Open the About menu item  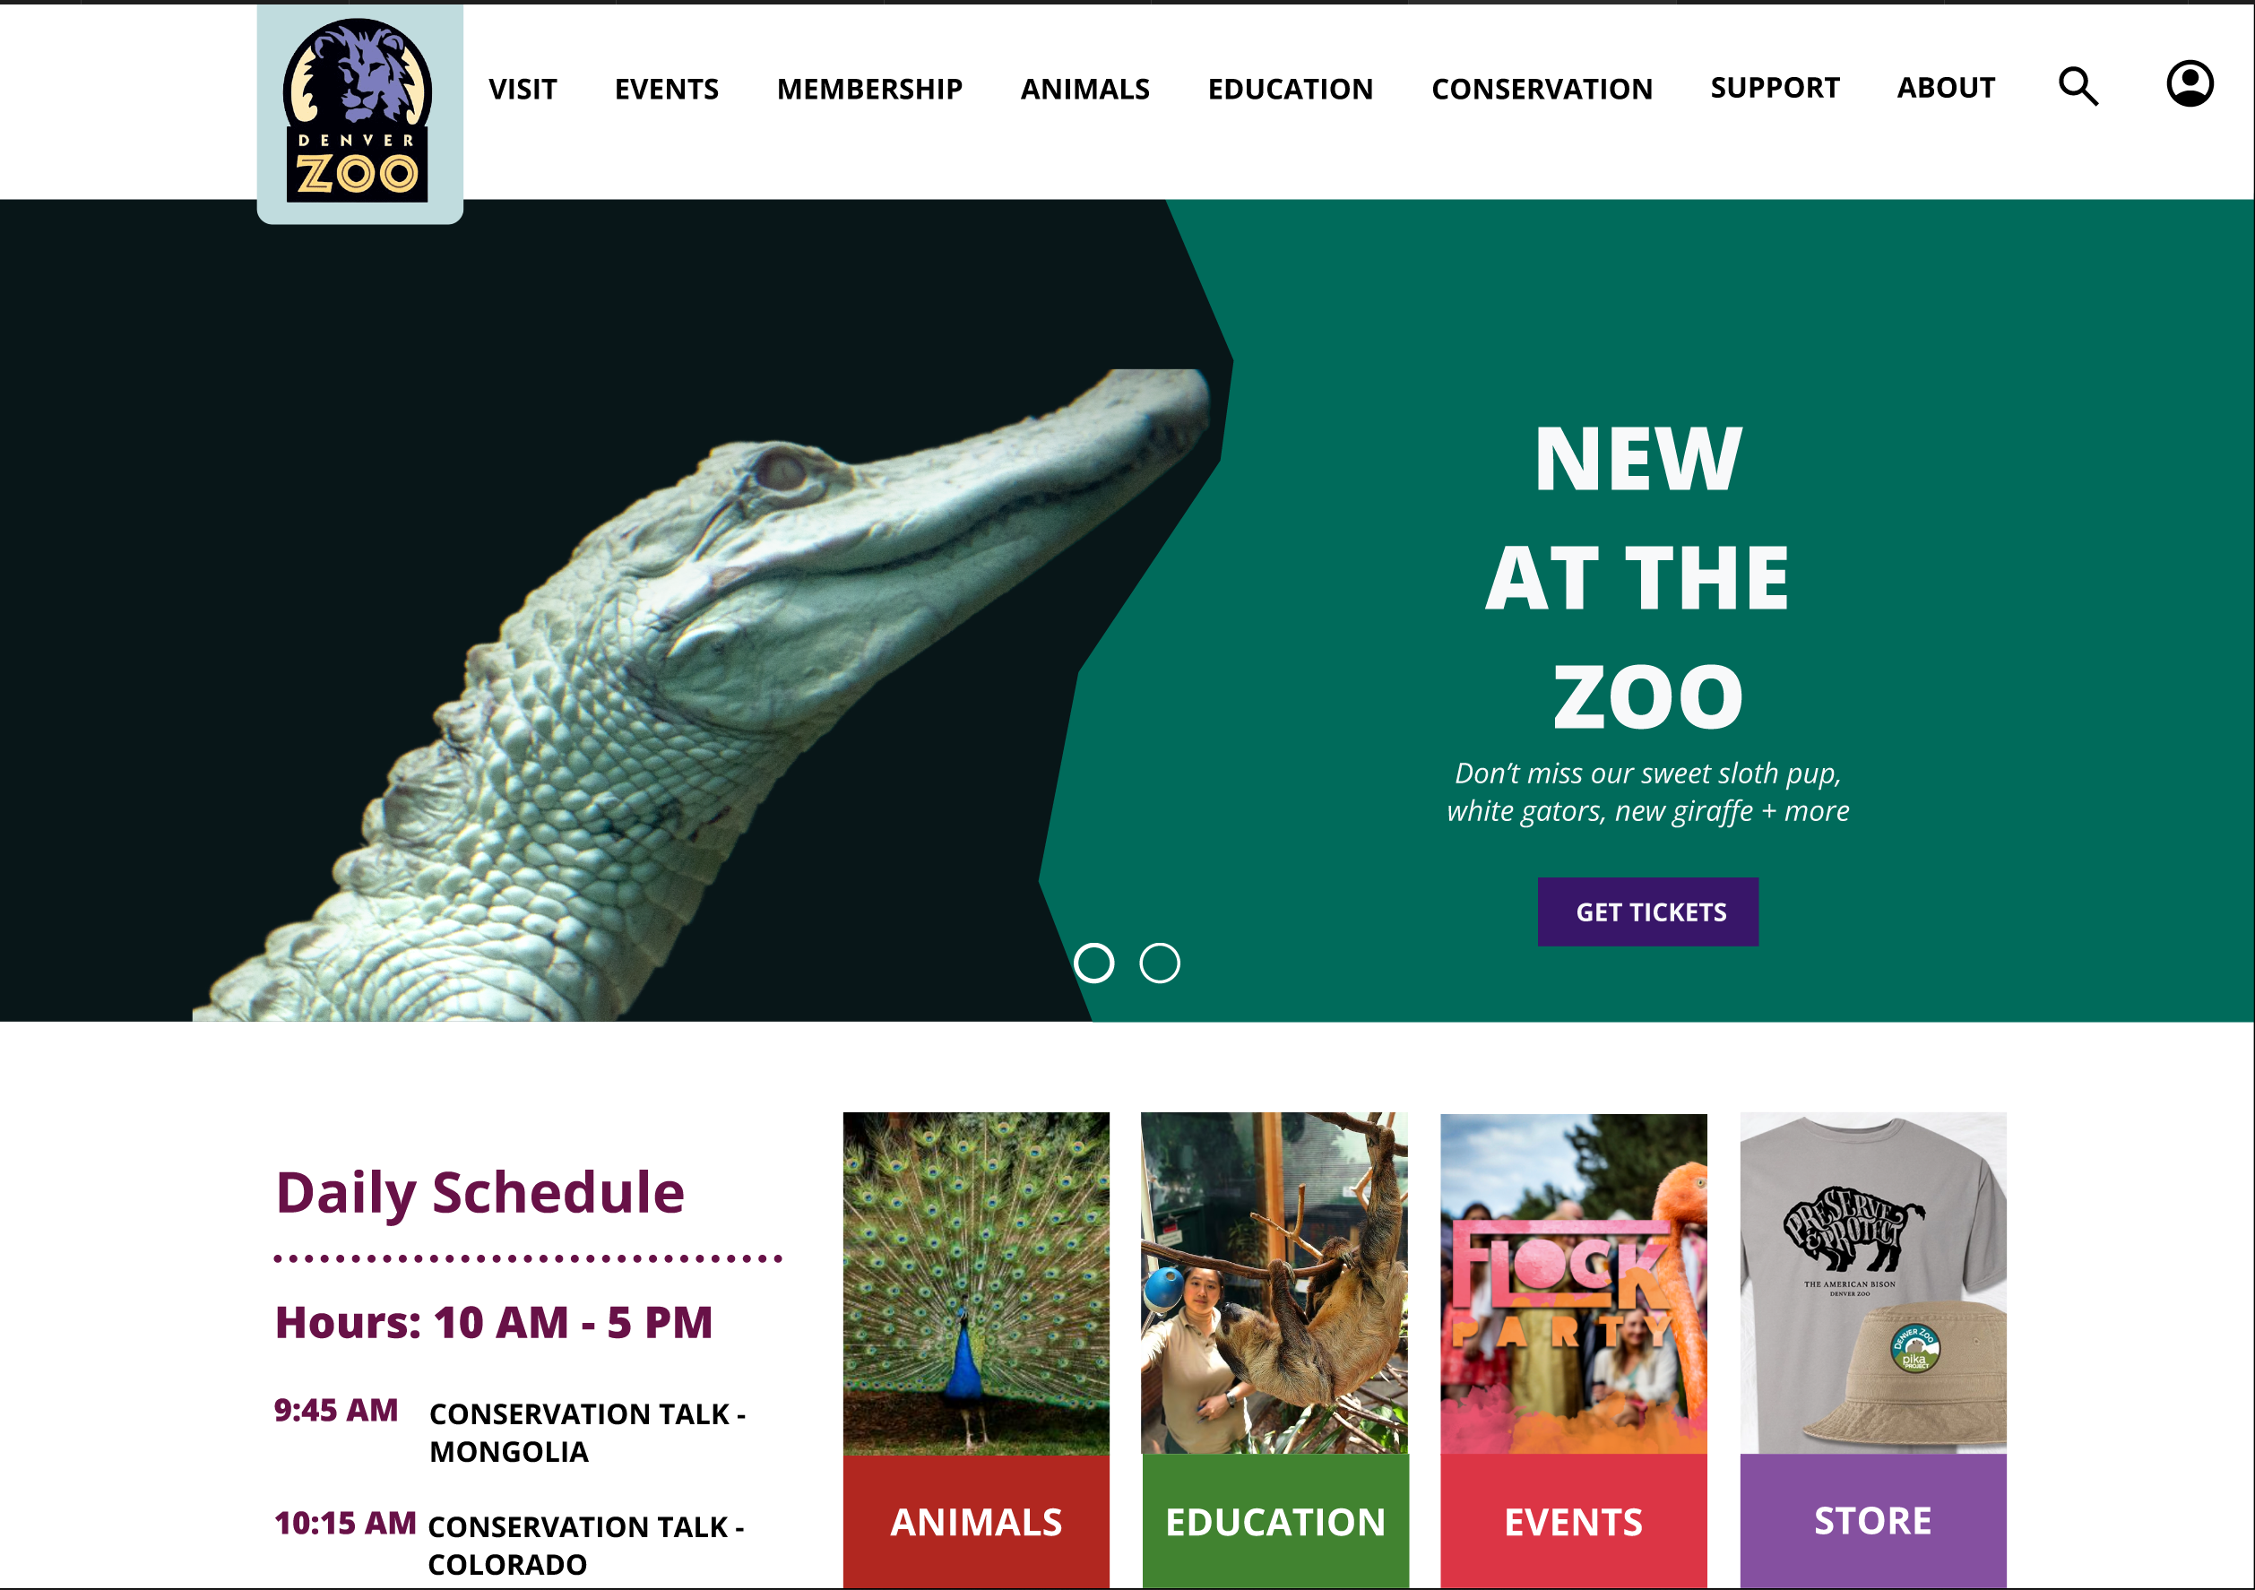coord(1946,88)
